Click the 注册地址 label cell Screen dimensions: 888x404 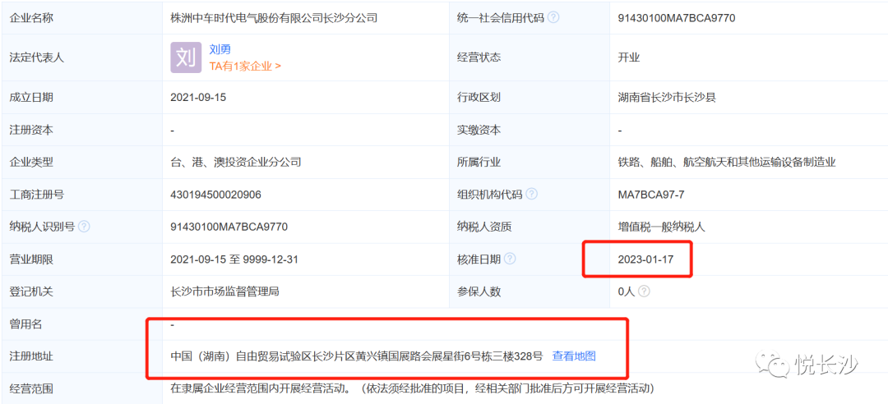click(81, 356)
